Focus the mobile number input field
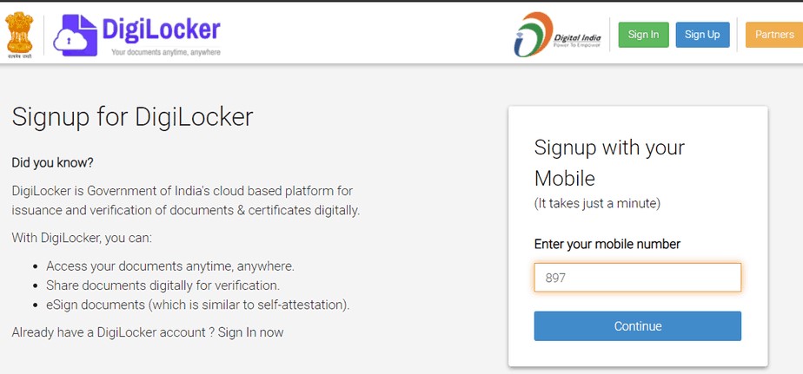Image resolution: width=803 pixels, height=374 pixels. tap(637, 278)
